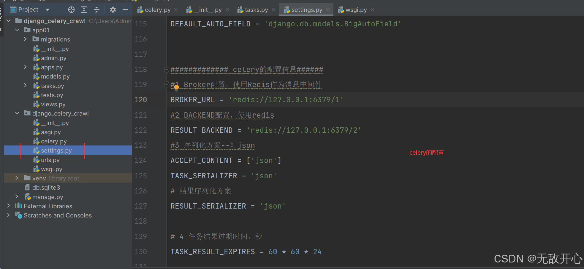Click the admin.py Python file icon
The width and height of the screenshot is (584, 269).
[x=36, y=58]
